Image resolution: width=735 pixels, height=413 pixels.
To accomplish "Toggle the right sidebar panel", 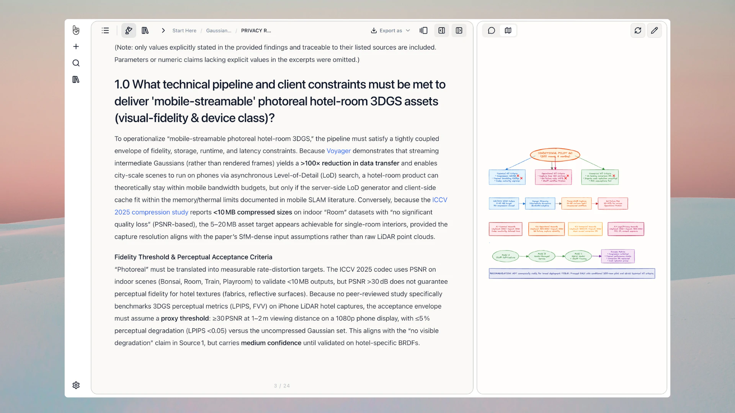I will tap(459, 31).
